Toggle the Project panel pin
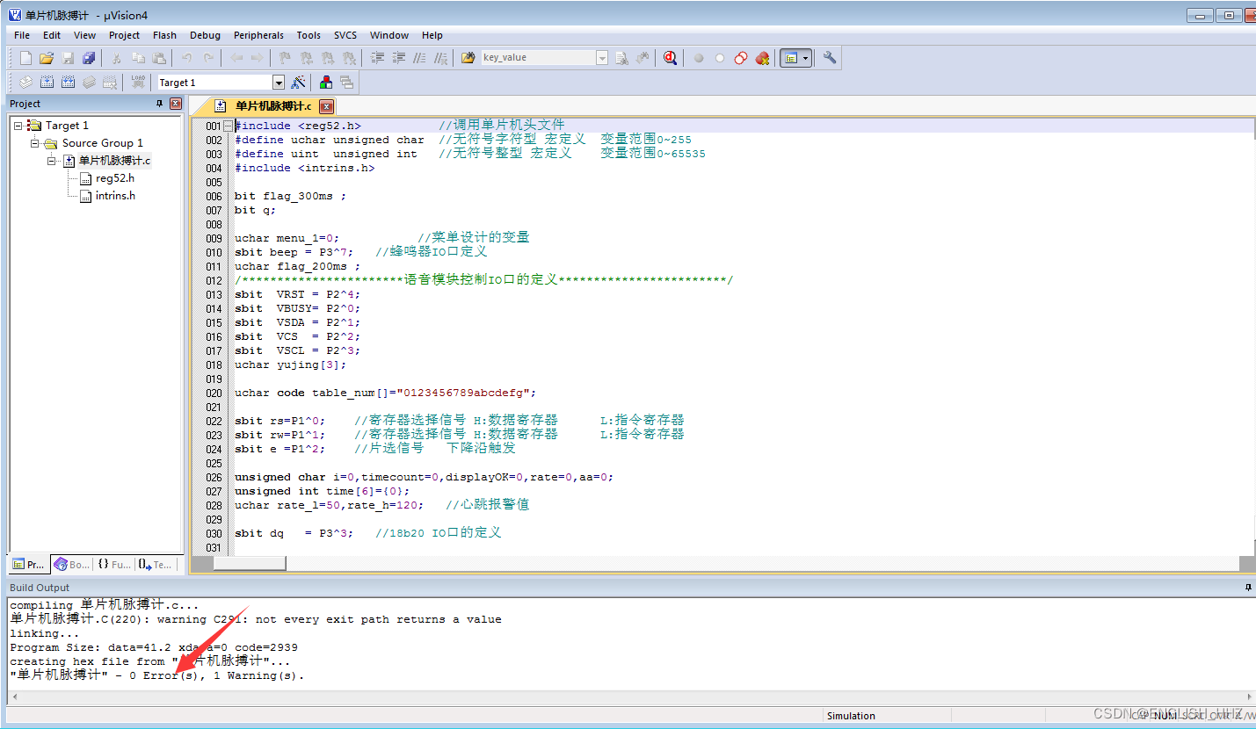The image size is (1256, 729). 160,104
